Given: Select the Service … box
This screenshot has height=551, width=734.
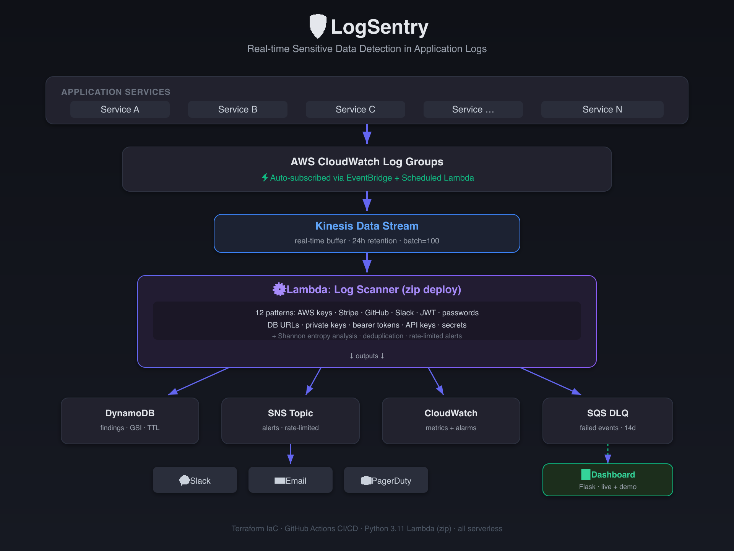Looking at the screenshot, I should 473,109.
